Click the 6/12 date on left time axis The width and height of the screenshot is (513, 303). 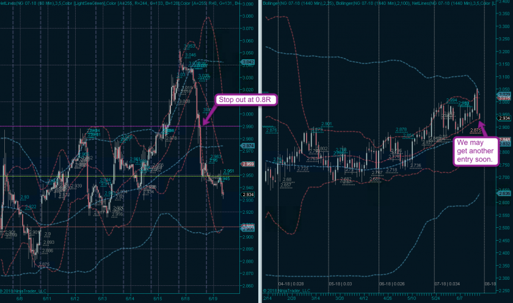click(74, 299)
